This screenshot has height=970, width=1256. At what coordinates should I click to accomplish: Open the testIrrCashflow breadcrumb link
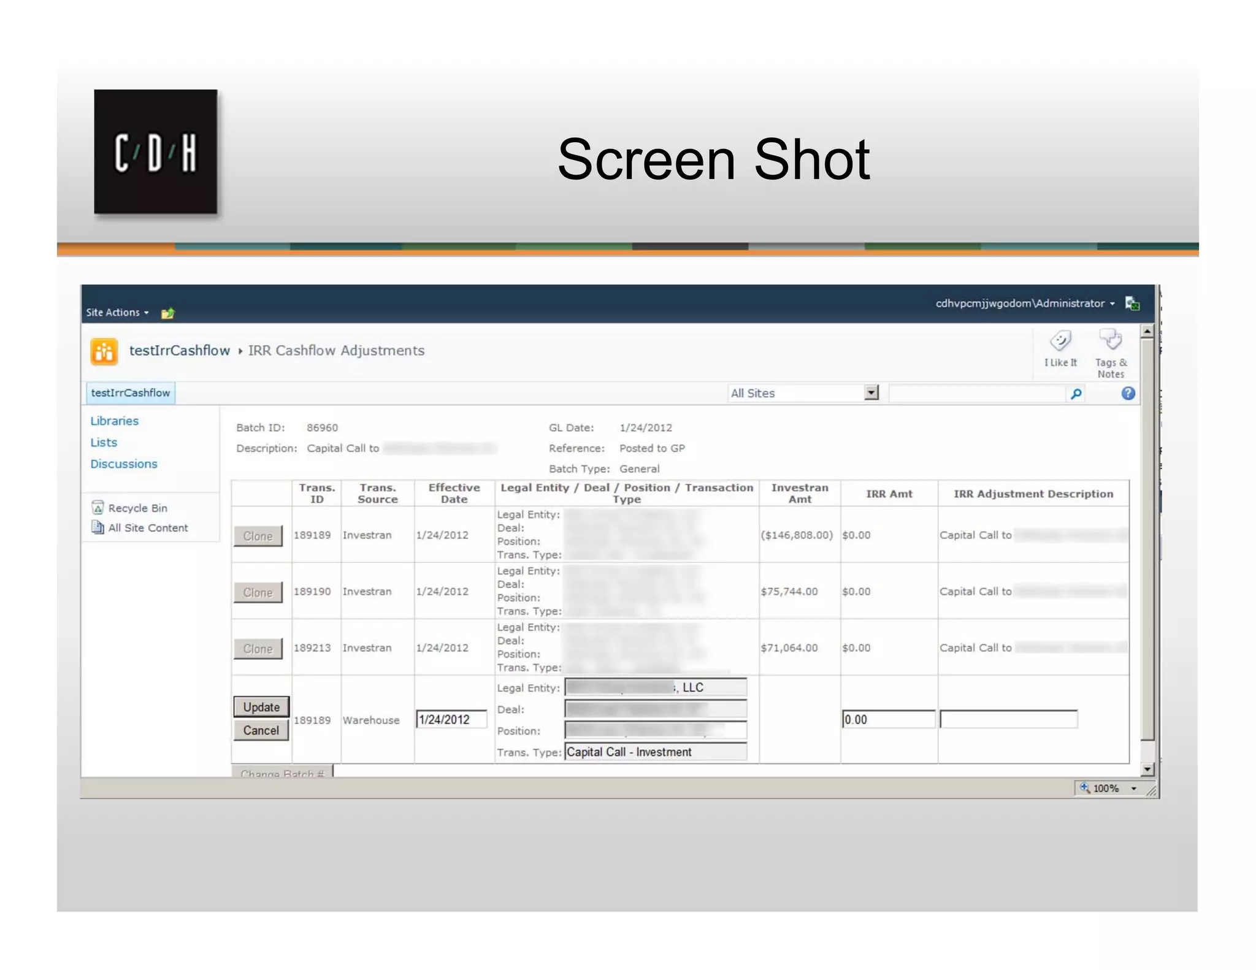179,350
